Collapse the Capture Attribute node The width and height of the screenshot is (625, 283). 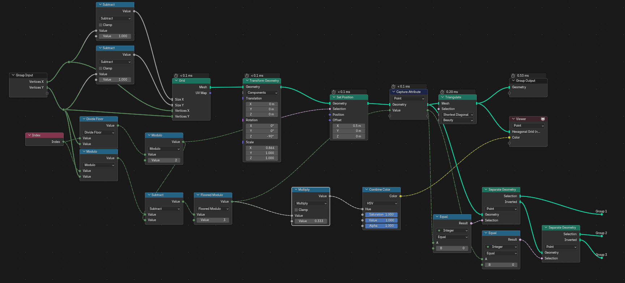coord(394,92)
